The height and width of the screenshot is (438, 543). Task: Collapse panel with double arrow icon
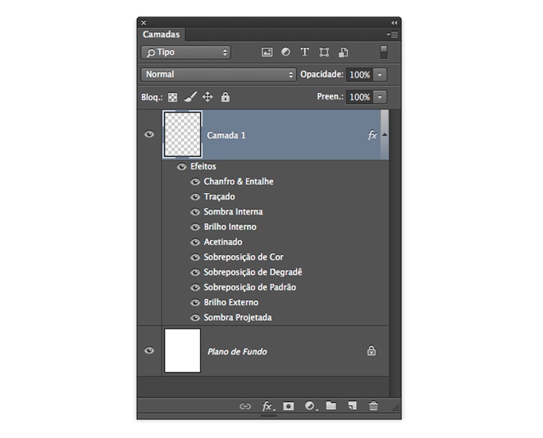394,23
